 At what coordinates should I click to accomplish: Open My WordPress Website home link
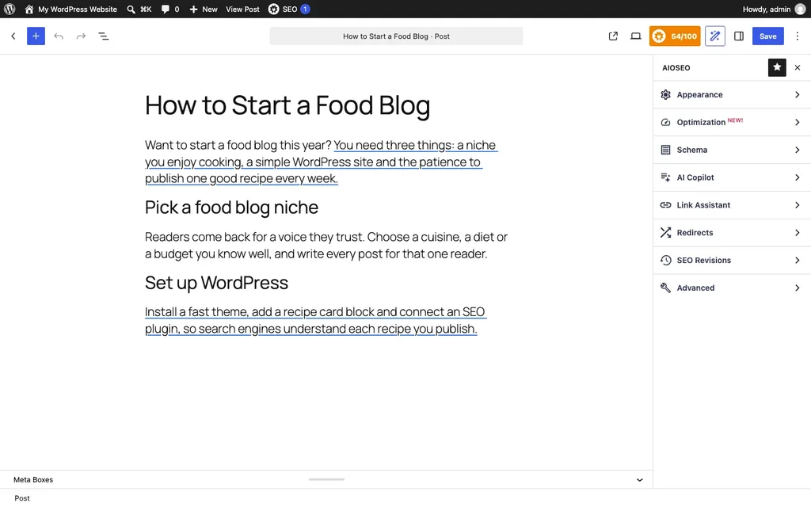click(70, 9)
